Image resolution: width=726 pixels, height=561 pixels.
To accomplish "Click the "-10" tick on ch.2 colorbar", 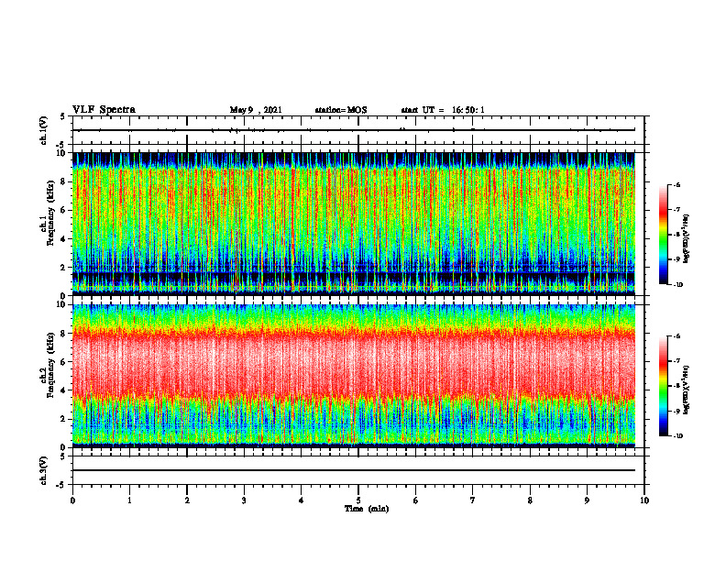I will (678, 436).
